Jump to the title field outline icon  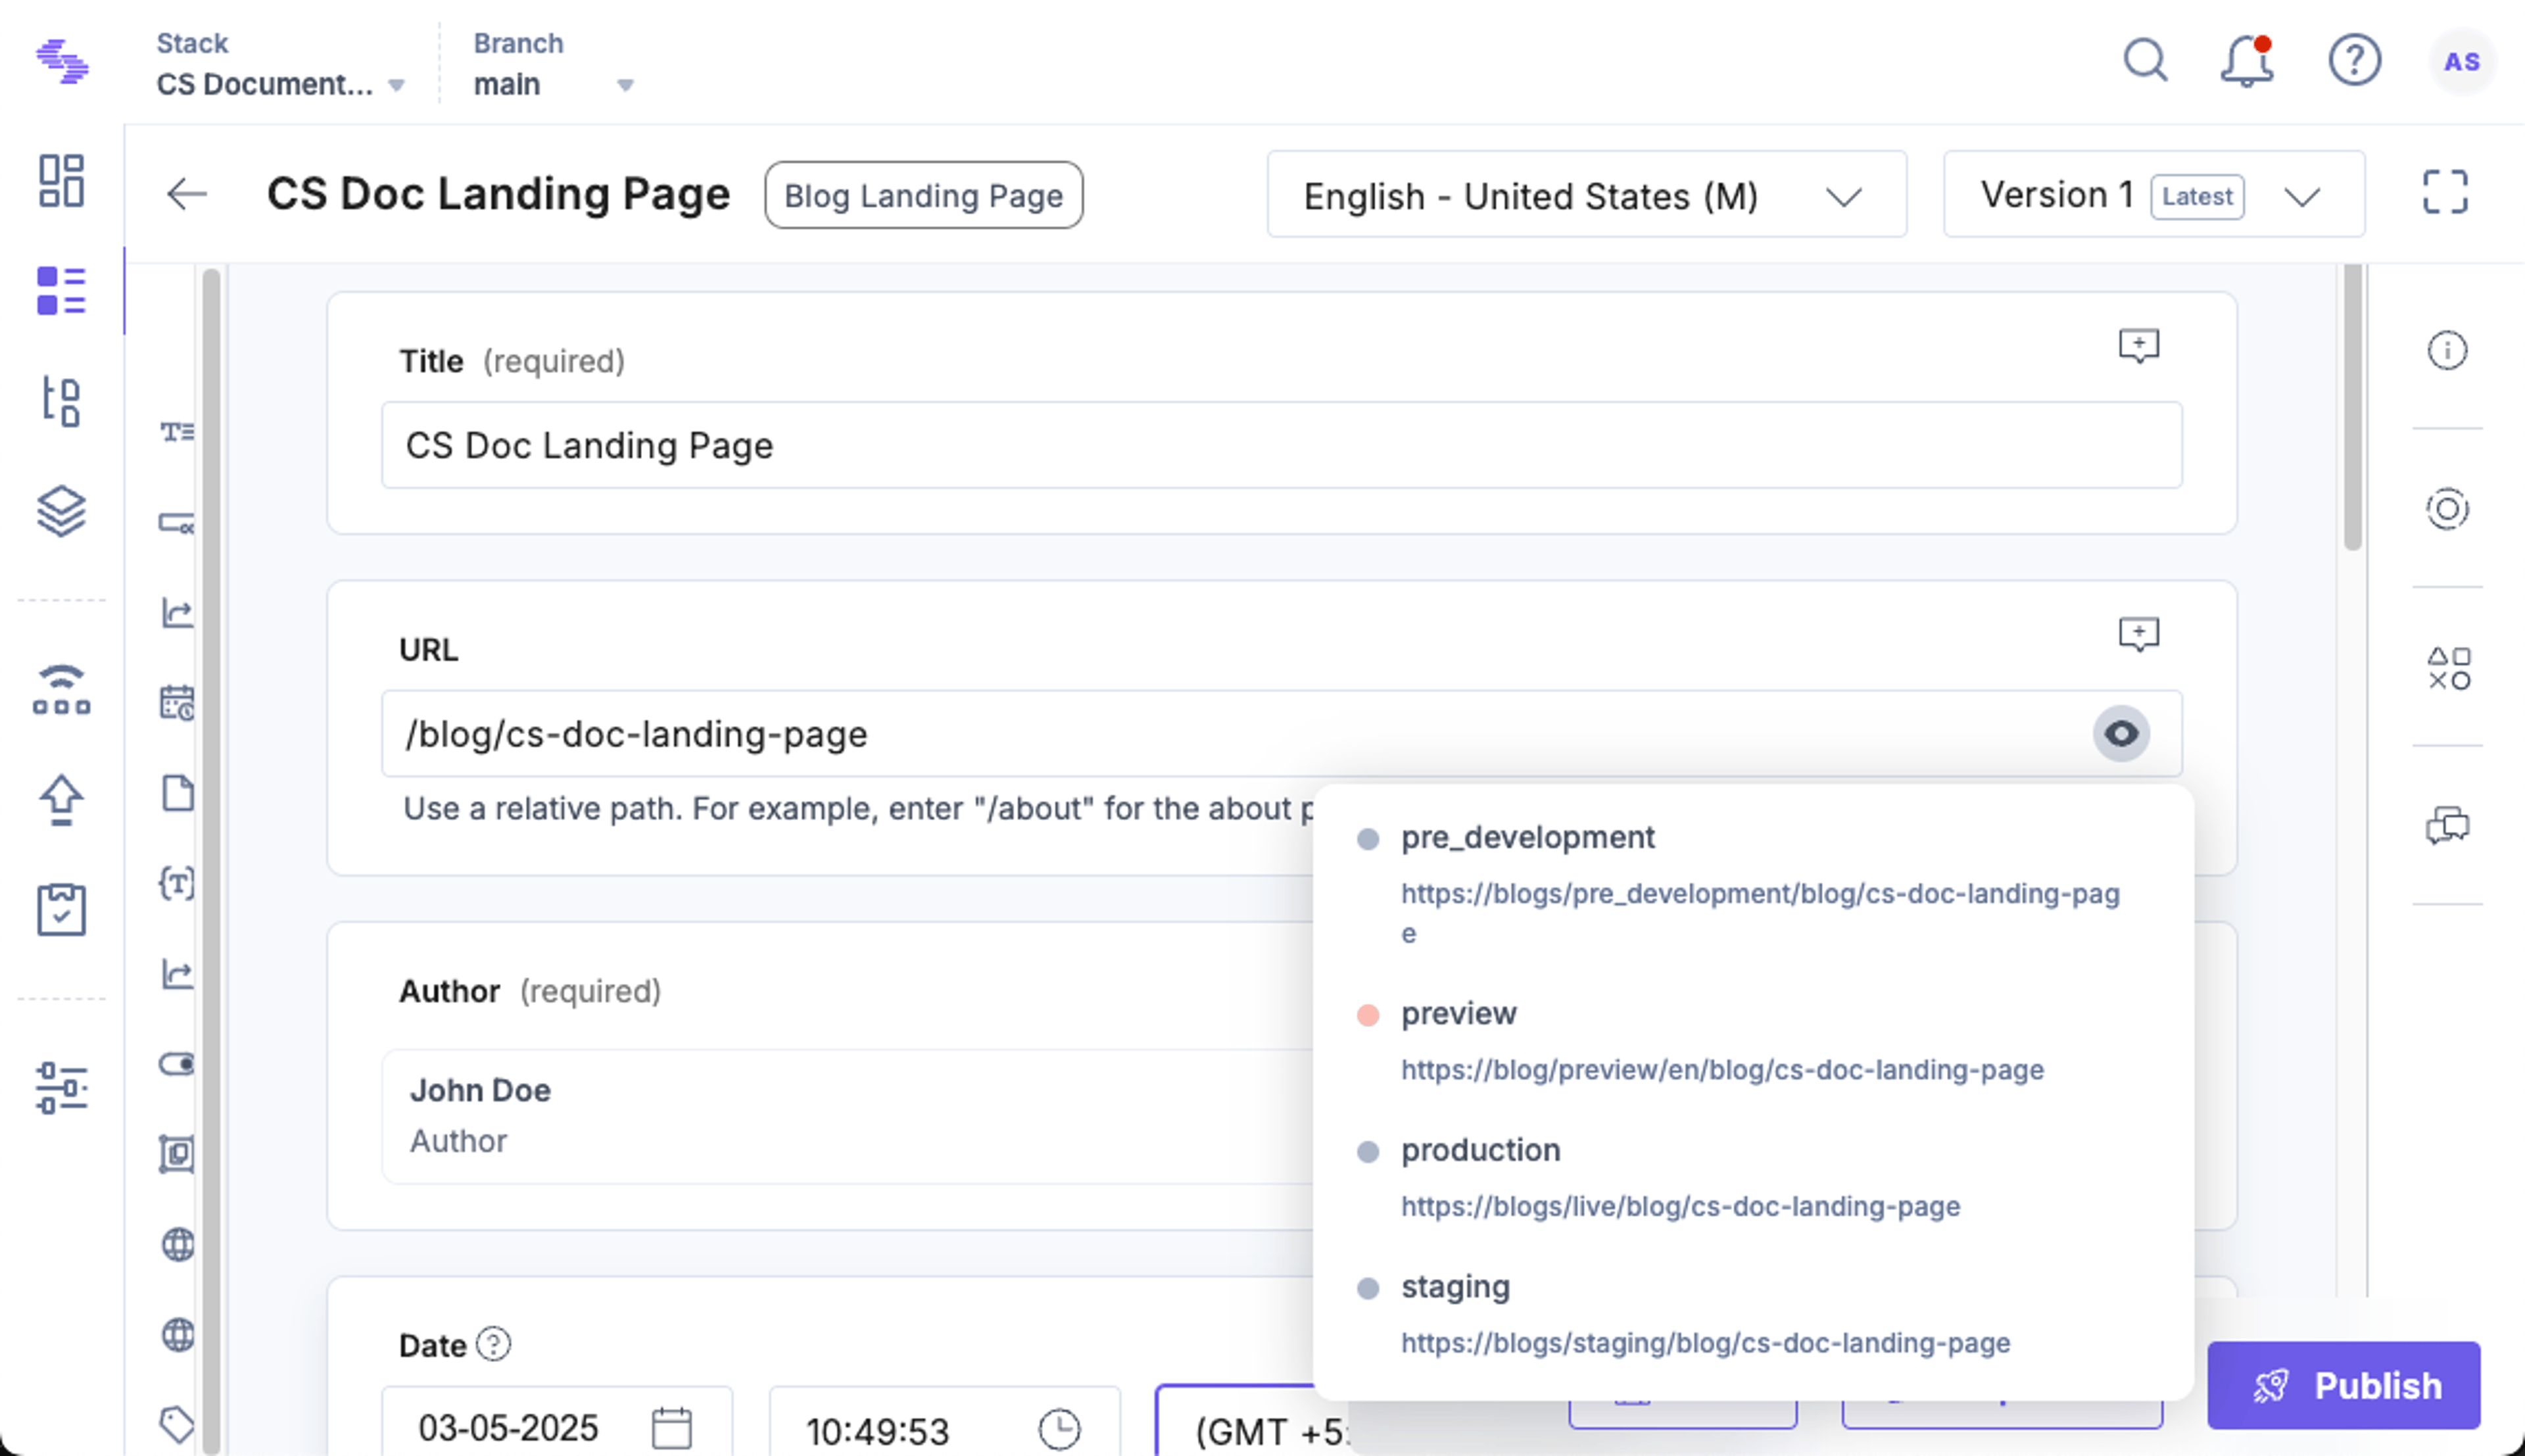(x=177, y=432)
